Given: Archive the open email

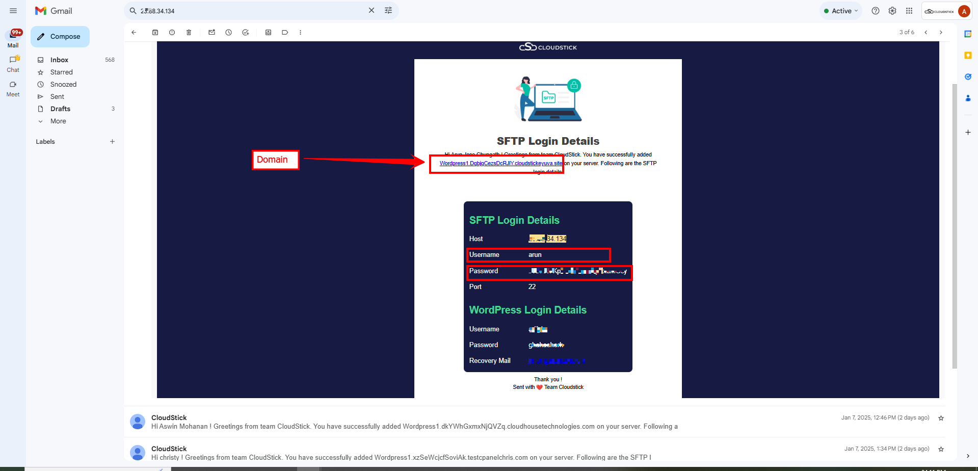Looking at the screenshot, I should click(155, 33).
